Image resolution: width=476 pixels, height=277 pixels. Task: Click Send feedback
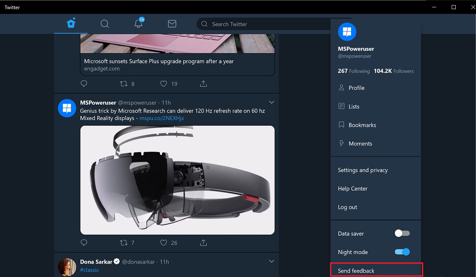pyautogui.click(x=376, y=269)
